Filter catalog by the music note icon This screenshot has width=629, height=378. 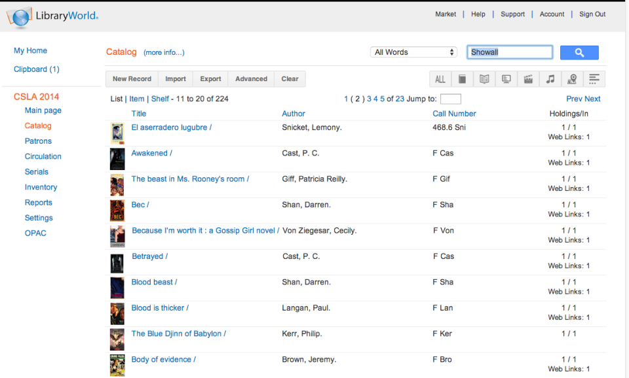click(550, 78)
